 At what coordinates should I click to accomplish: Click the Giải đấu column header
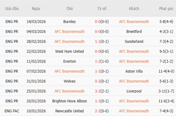tap(12, 9)
